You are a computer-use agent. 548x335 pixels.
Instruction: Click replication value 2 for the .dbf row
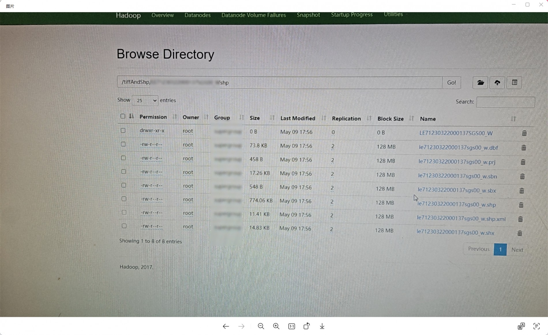tap(333, 146)
